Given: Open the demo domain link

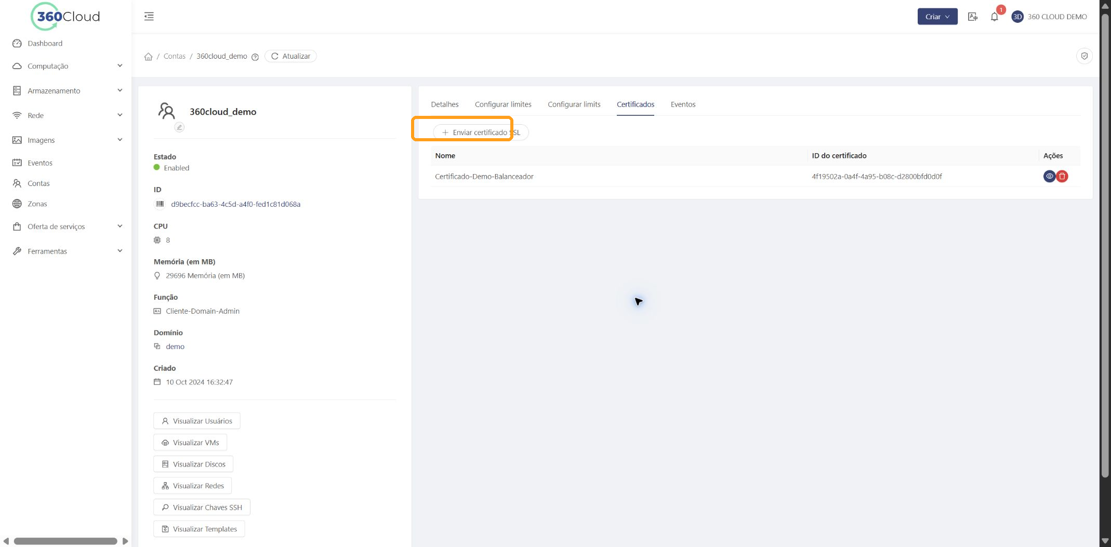Looking at the screenshot, I should 175,346.
